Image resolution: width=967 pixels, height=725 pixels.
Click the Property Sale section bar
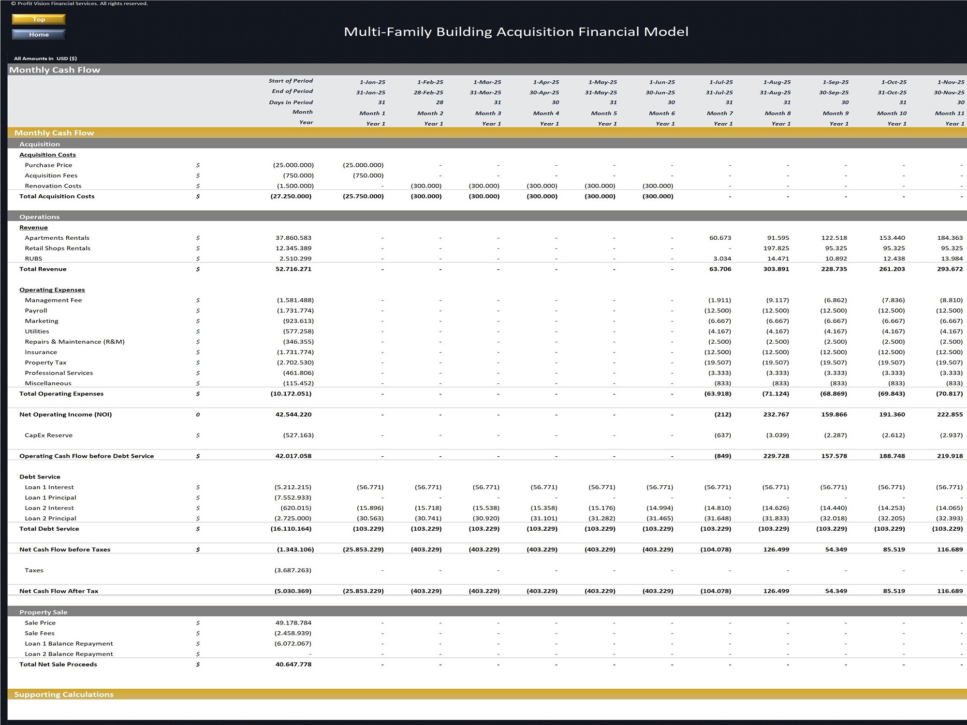[x=487, y=612]
